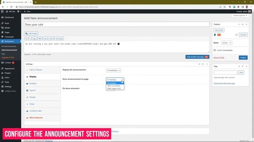
Task: Click the Save Draft button
Action: pos(219,30)
